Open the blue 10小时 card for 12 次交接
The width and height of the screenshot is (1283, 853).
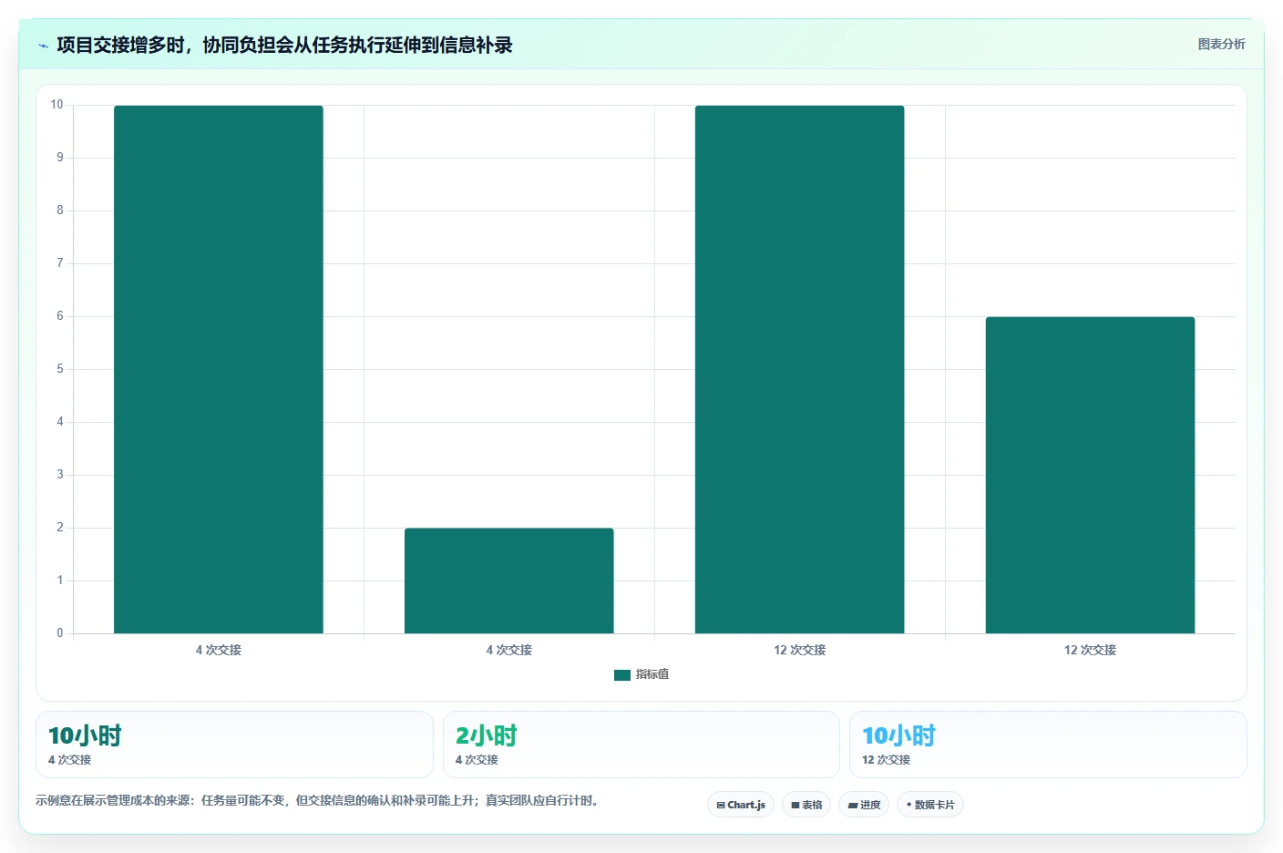tap(1048, 745)
